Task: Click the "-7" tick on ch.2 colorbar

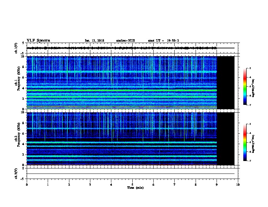Action: click(x=249, y=161)
